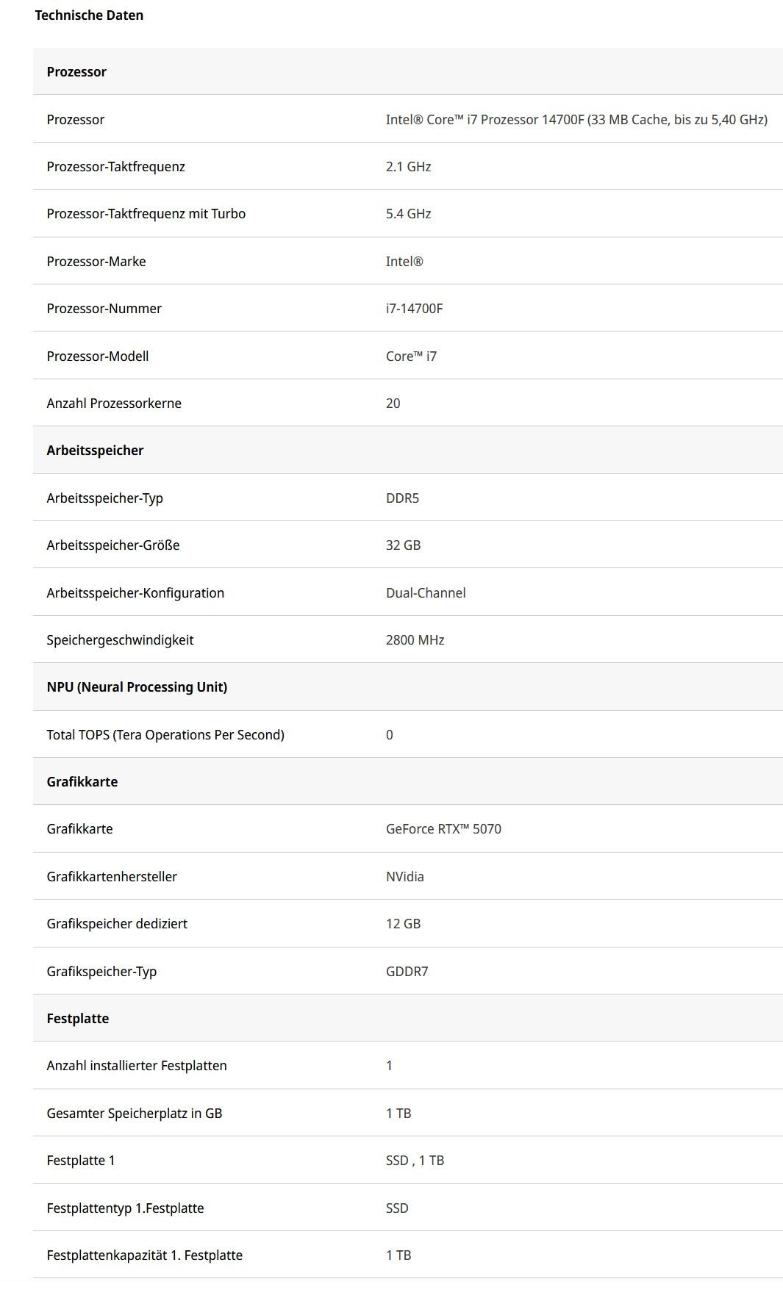Screen dimensions: 783x1301
Task: Select the i7-14700F processor number value
Action: 414,309
